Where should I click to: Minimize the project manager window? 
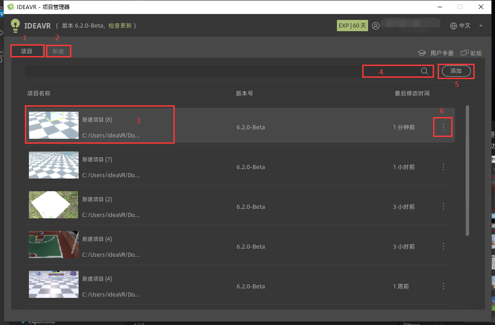440,7
